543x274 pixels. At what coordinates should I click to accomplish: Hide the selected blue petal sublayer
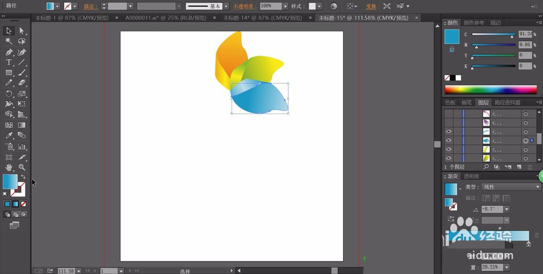[x=449, y=140]
